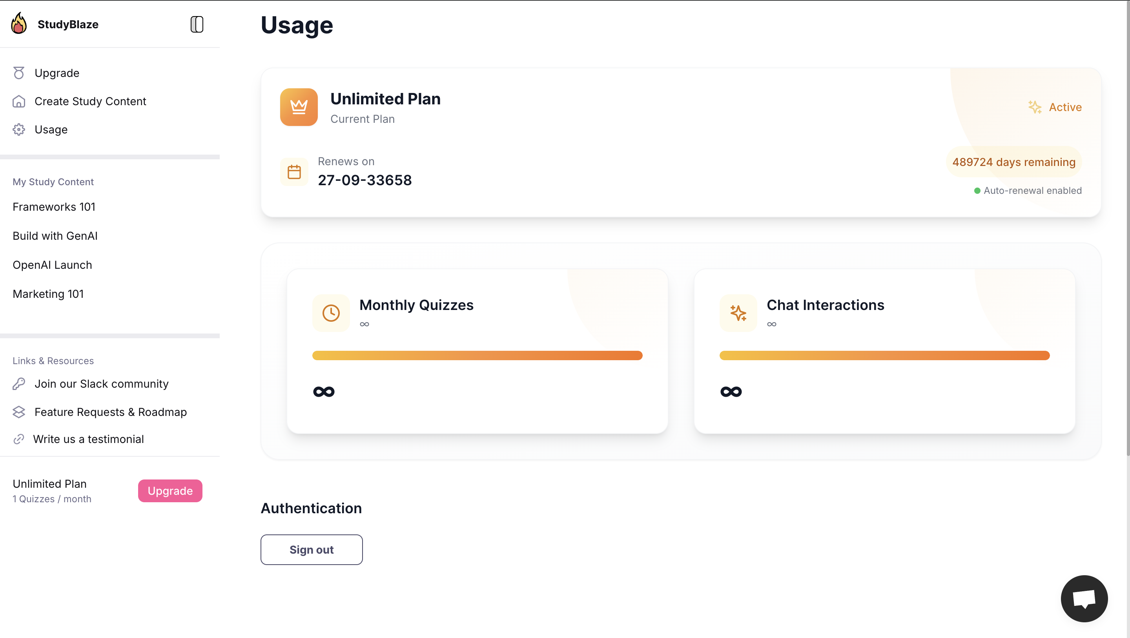Click the Sign out button
This screenshot has width=1130, height=638.
[312, 549]
